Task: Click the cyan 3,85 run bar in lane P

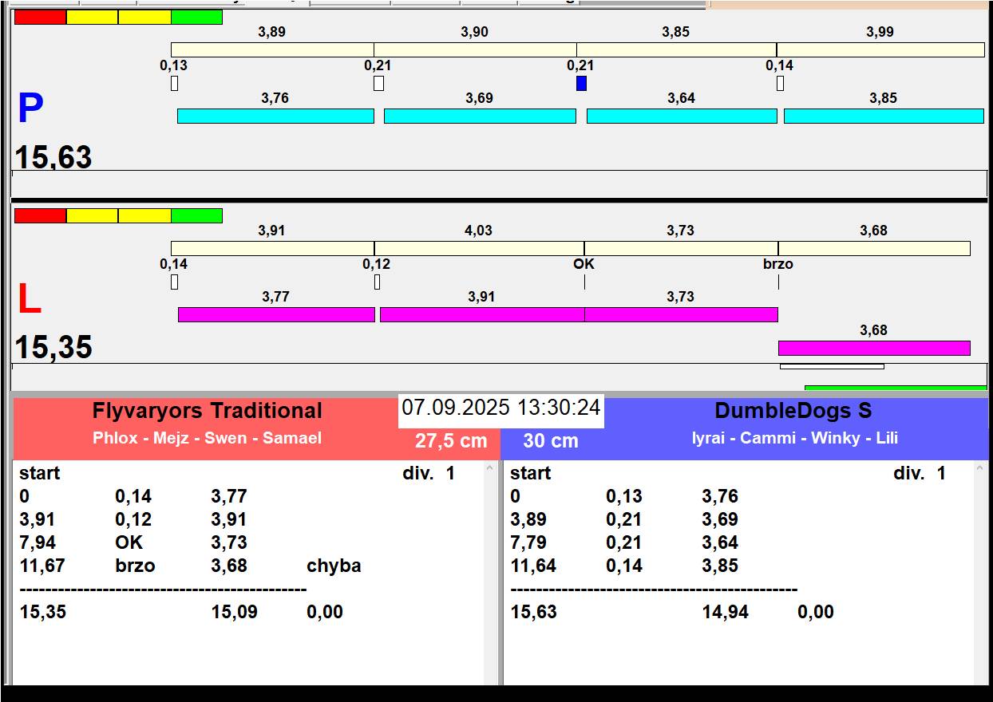Action: point(884,116)
